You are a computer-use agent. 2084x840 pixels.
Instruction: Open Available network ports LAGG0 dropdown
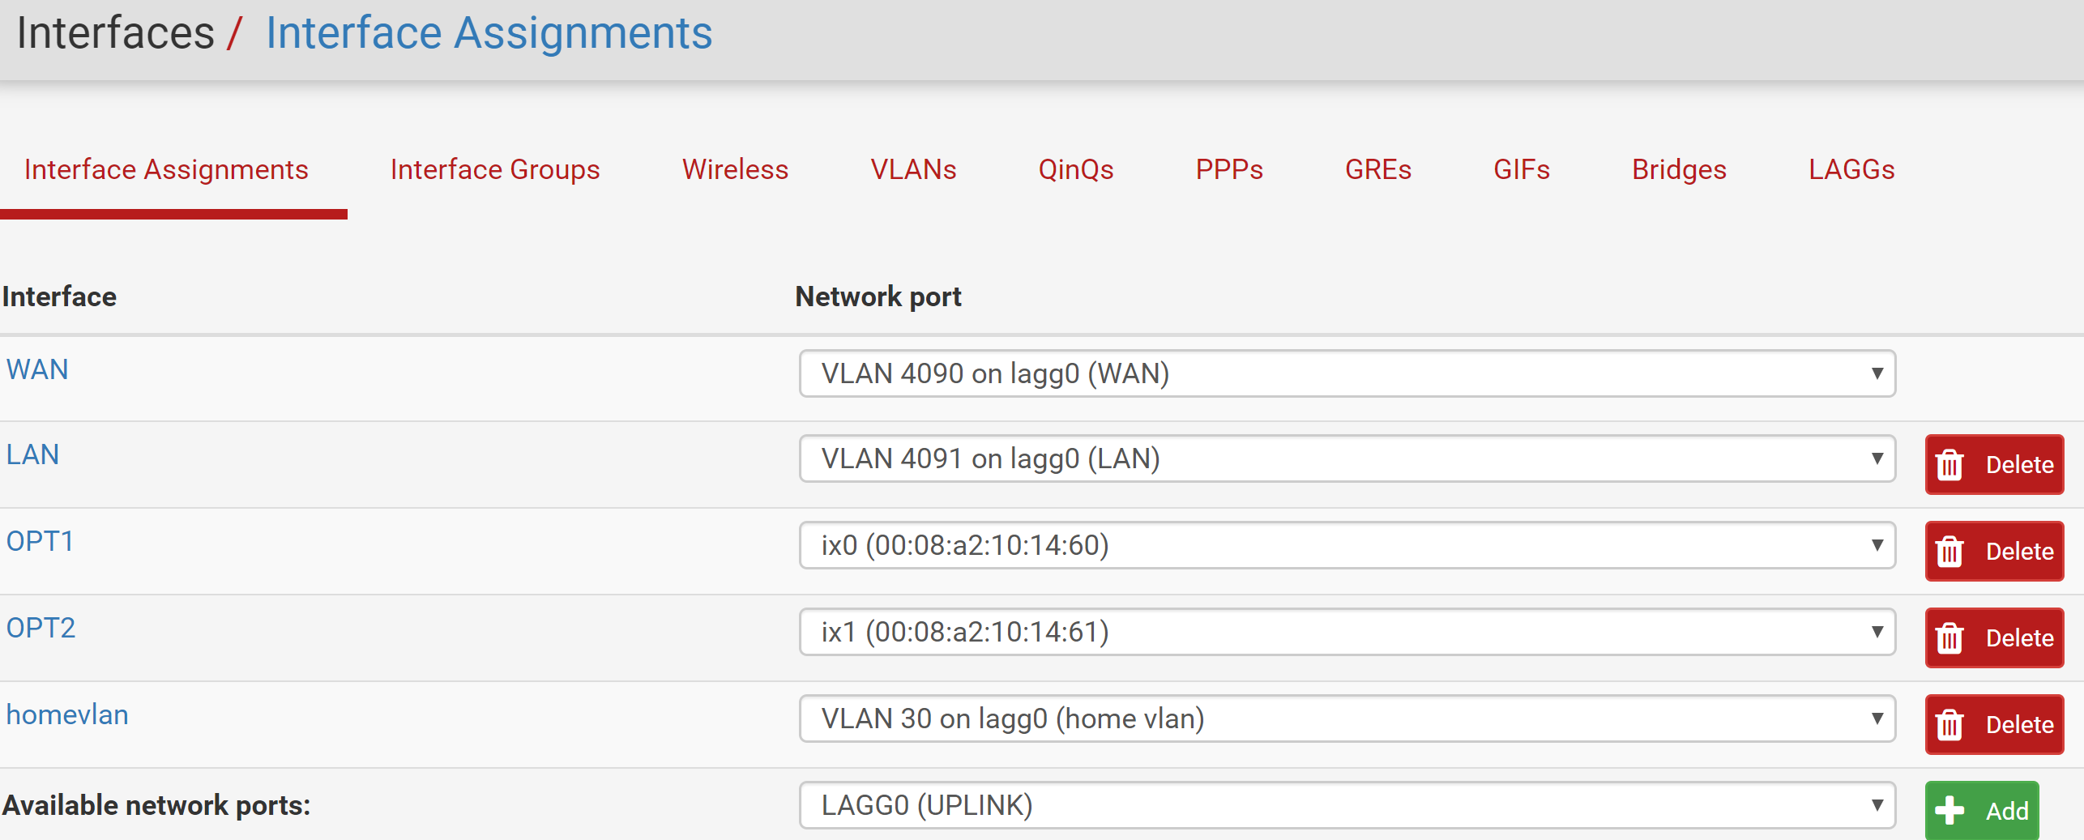[1347, 805]
